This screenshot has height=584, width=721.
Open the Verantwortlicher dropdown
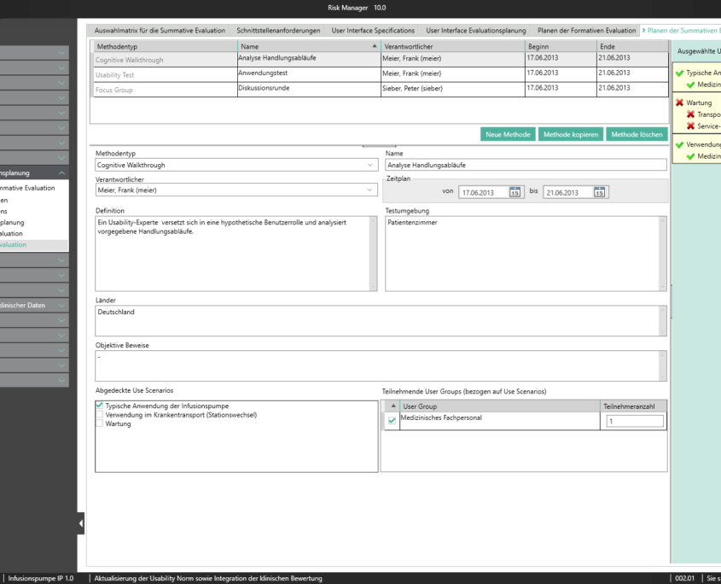coord(370,190)
